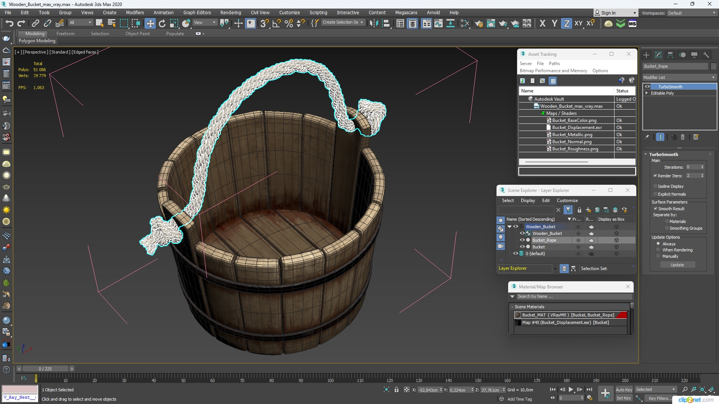Toggle Explicit Normals checkbox
This screenshot has width=719, height=404.
pos(655,194)
